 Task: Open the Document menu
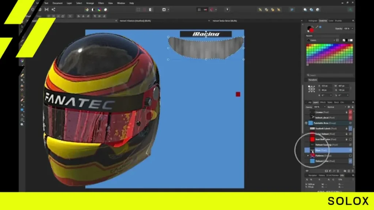pyautogui.click(x=57, y=3)
